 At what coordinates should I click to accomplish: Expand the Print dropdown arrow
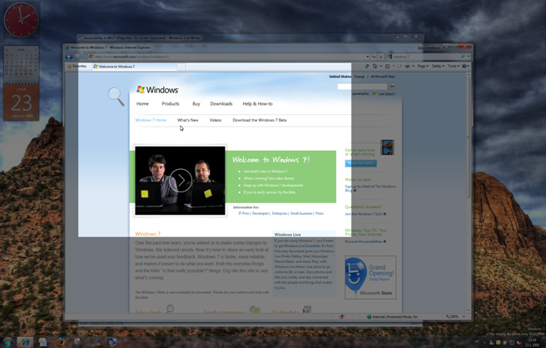pyautogui.click(x=413, y=66)
